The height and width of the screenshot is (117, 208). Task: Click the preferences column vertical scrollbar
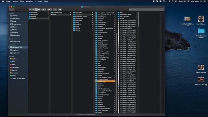point(138,19)
